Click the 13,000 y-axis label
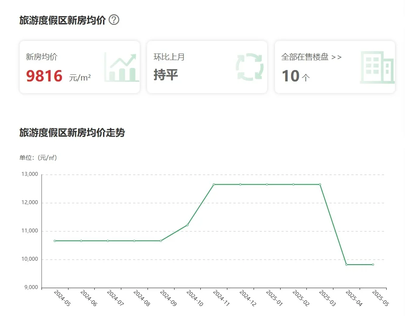The image size is (405, 316). (x=30, y=175)
